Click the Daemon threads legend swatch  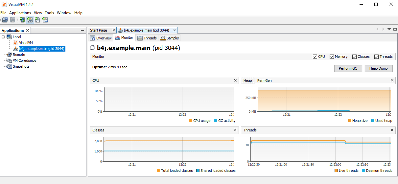click(363, 171)
